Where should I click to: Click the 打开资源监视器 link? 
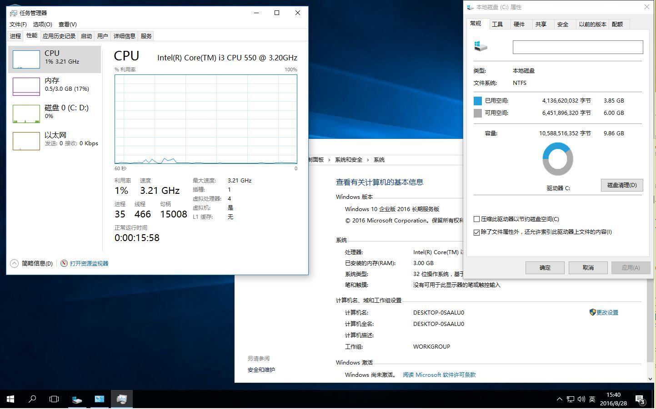[x=89, y=263]
